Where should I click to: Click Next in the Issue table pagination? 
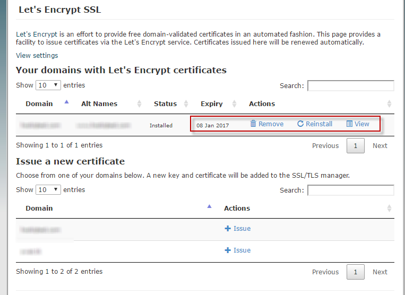click(380, 272)
